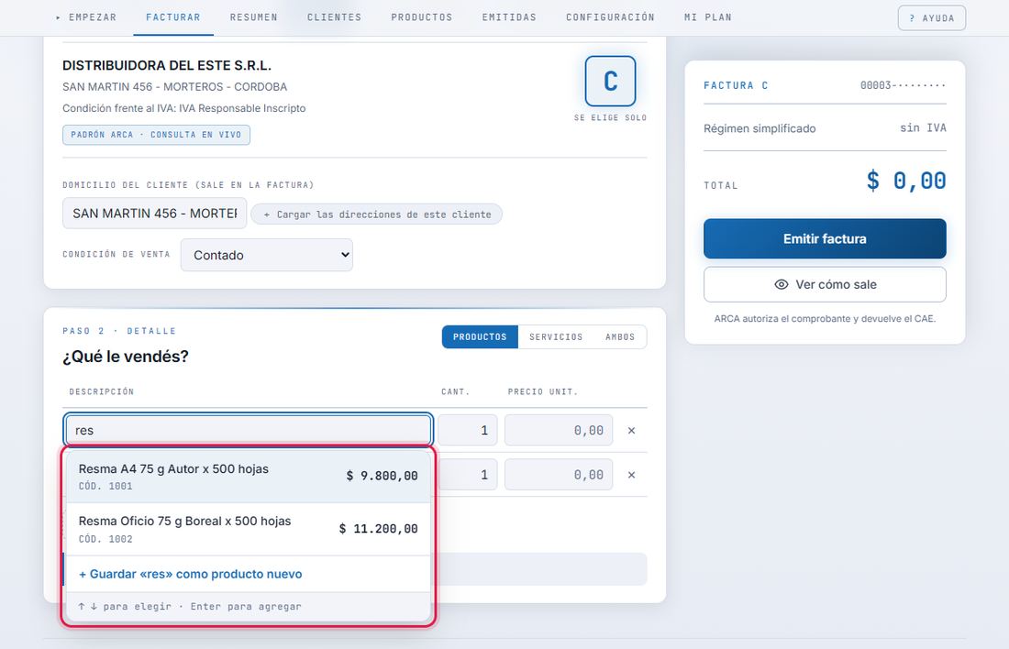Click the $ 9.800,00 price
Viewport: 1009px width, 649px height.
pos(382,476)
